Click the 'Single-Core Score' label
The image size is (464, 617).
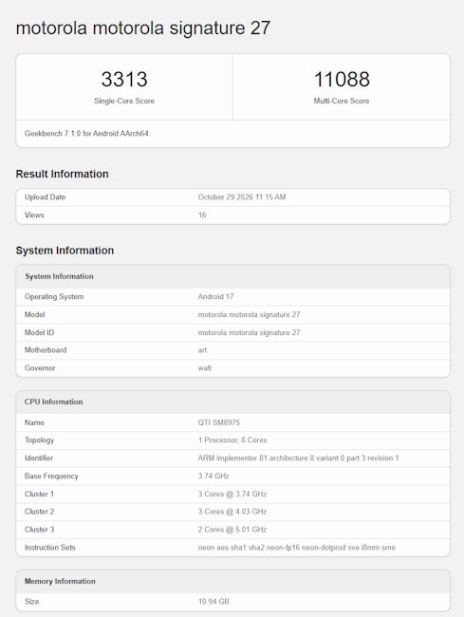(124, 101)
